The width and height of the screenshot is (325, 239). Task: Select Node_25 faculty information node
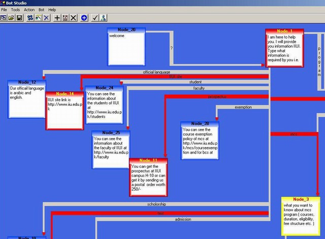pyautogui.click(x=111, y=150)
